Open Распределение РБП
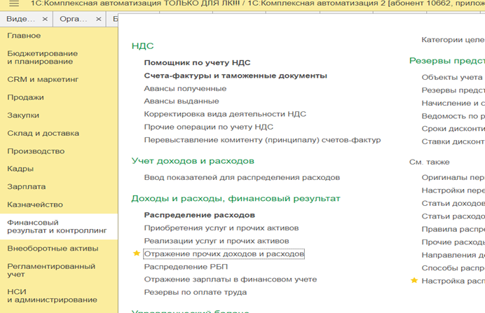This screenshot has width=485, height=313. tap(186, 267)
